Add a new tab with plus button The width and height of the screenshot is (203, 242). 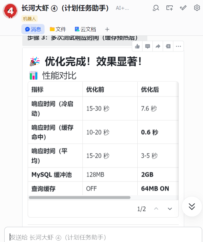[x=107, y=29]
